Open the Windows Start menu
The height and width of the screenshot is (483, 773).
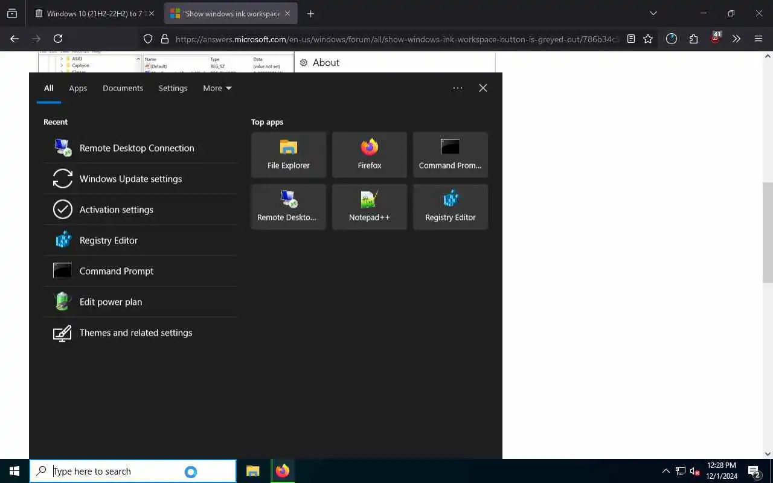(14, 471)
